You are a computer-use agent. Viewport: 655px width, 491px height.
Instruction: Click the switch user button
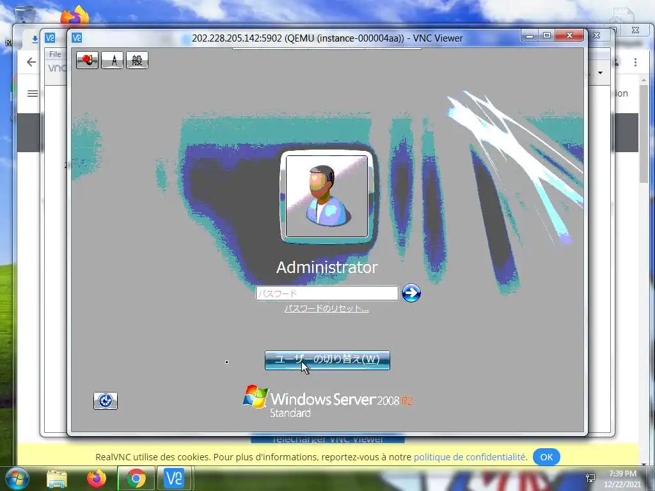(x=327, y=360)
